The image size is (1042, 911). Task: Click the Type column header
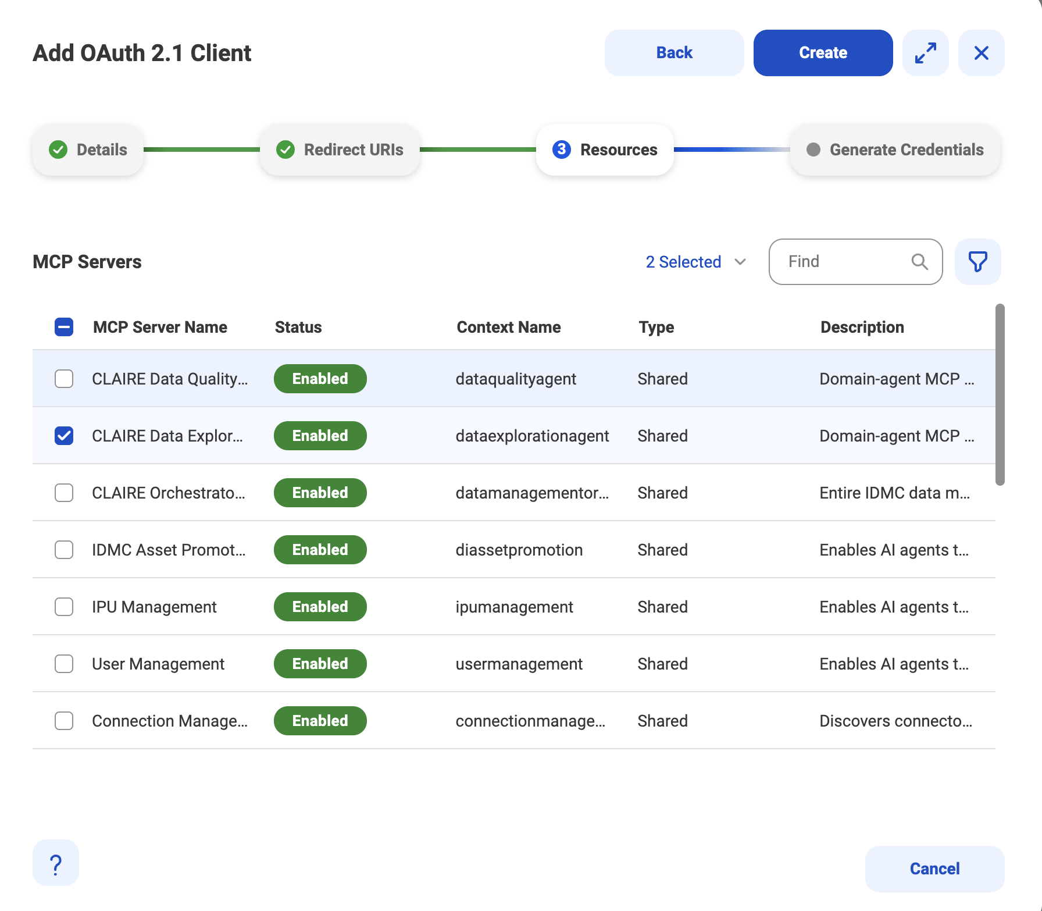coord(656,327)
